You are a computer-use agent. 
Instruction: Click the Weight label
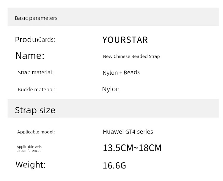[31, 165]
